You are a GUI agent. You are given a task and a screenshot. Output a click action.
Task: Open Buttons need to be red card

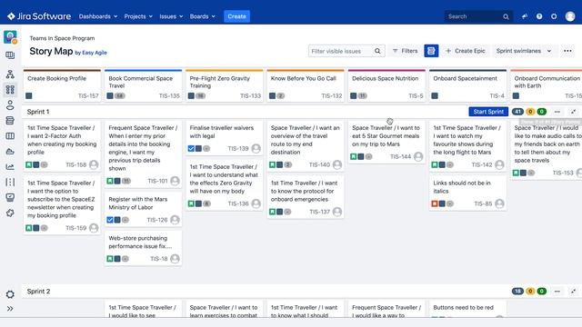tap(468, 309)
